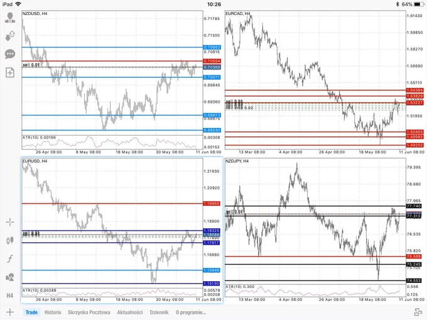Tap the EURUSD ATR(10) 0.00288 indicator label
This screenshot has height=320, width=427.
click(x=39, y=291)
